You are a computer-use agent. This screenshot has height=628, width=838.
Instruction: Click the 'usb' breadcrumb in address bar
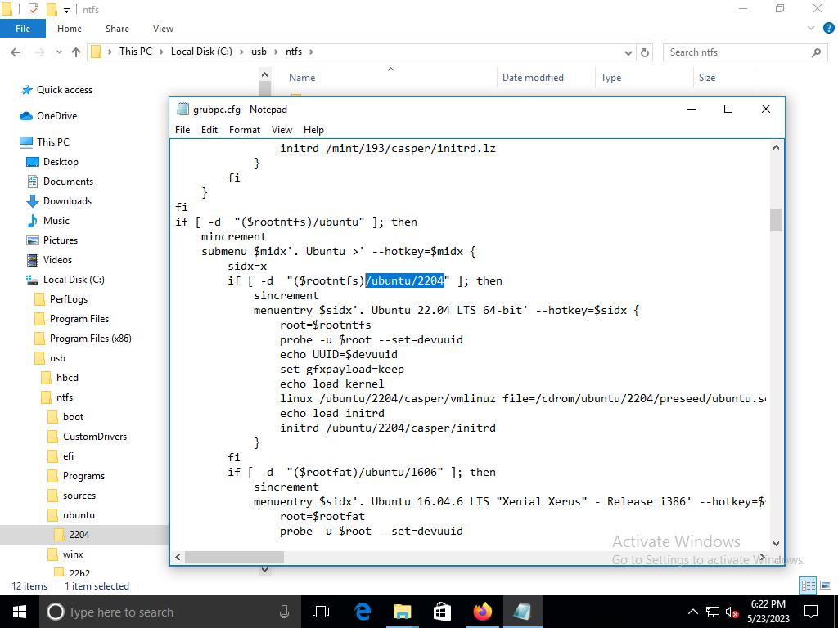click(x=259, y=52)
